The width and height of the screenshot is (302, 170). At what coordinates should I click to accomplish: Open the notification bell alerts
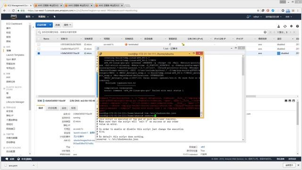pyautogui.click(x=248, y=17)
